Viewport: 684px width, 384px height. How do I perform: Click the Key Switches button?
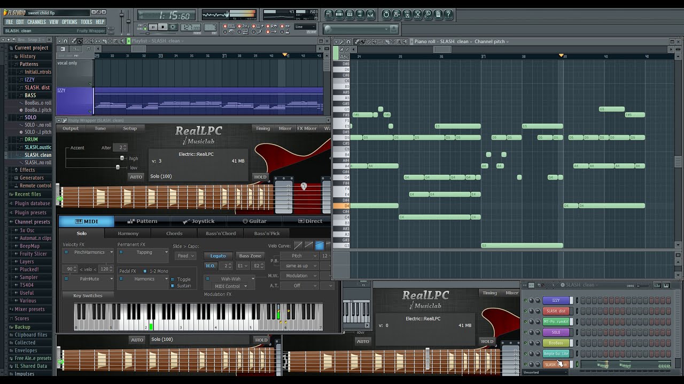tap(88, 295)
